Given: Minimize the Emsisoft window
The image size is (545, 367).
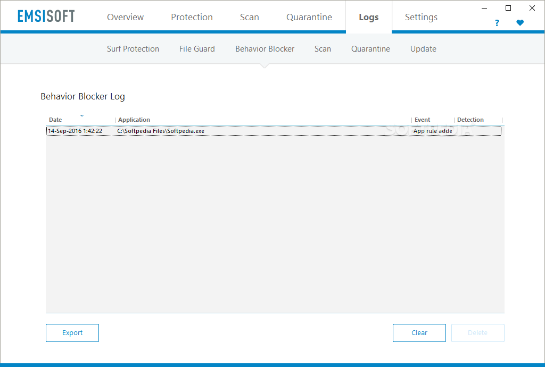Looking at the screenshot, I should [x=484, y=8].
